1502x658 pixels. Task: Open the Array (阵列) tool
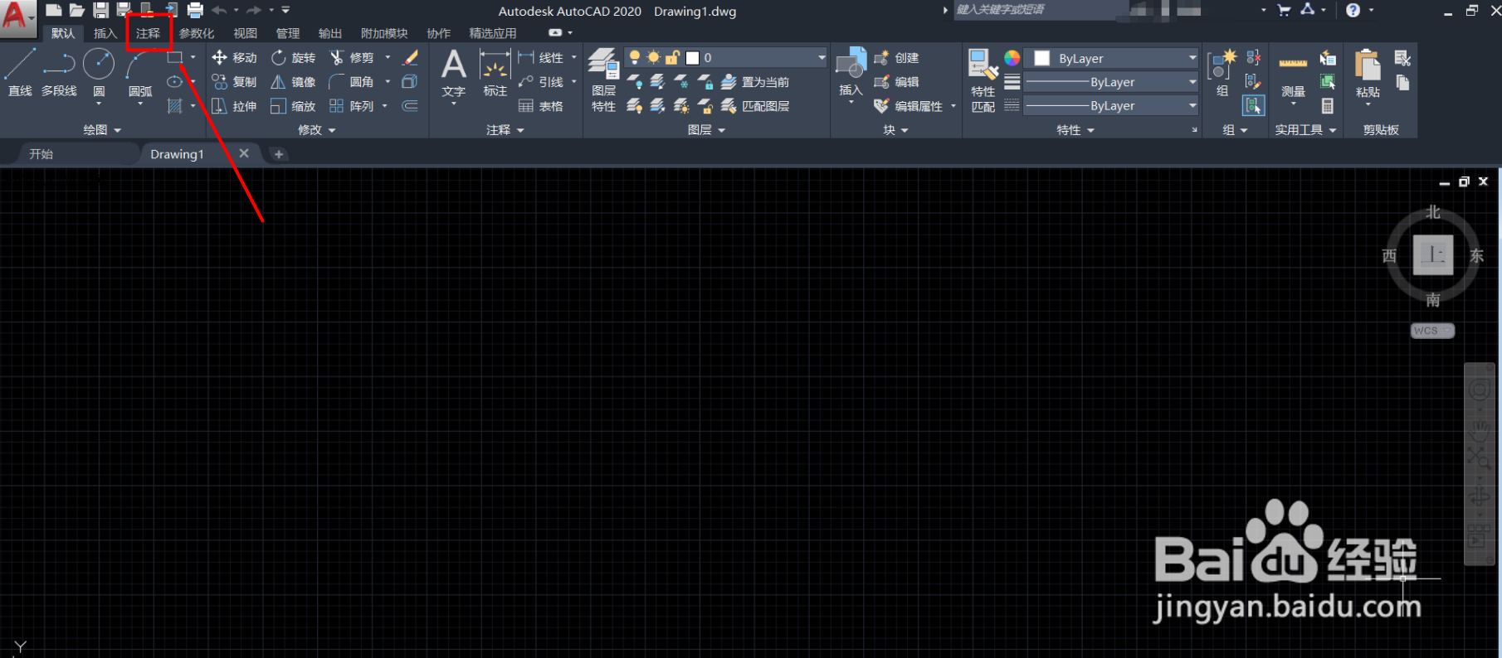pos(352,106)
